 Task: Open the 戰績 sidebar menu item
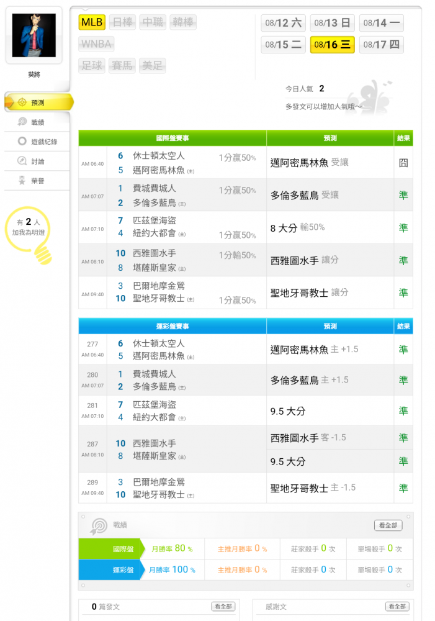pyautogui.click(x=37, y=122)
